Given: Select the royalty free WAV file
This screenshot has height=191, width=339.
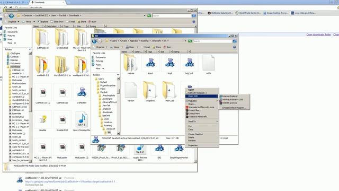Looking at the screenshot, I should click(x=140, y=152).
